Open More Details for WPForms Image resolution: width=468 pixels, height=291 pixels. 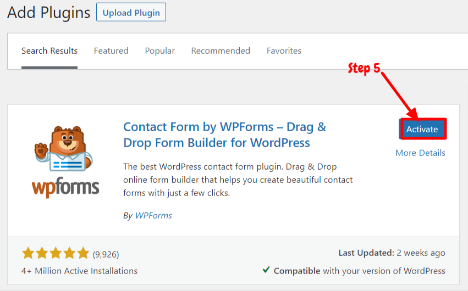pyautogui.click(x=420, y=153)
